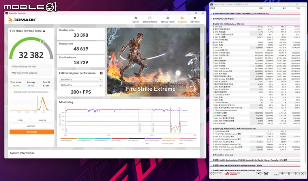
Task: Toggle GPU Temperature legend in Monitoring
Action: [x=103, y=140]
